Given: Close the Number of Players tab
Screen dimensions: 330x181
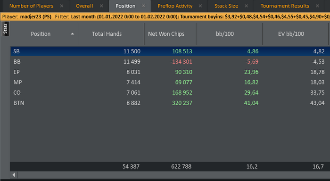Looking at the screenshot, I should point(62,6).
